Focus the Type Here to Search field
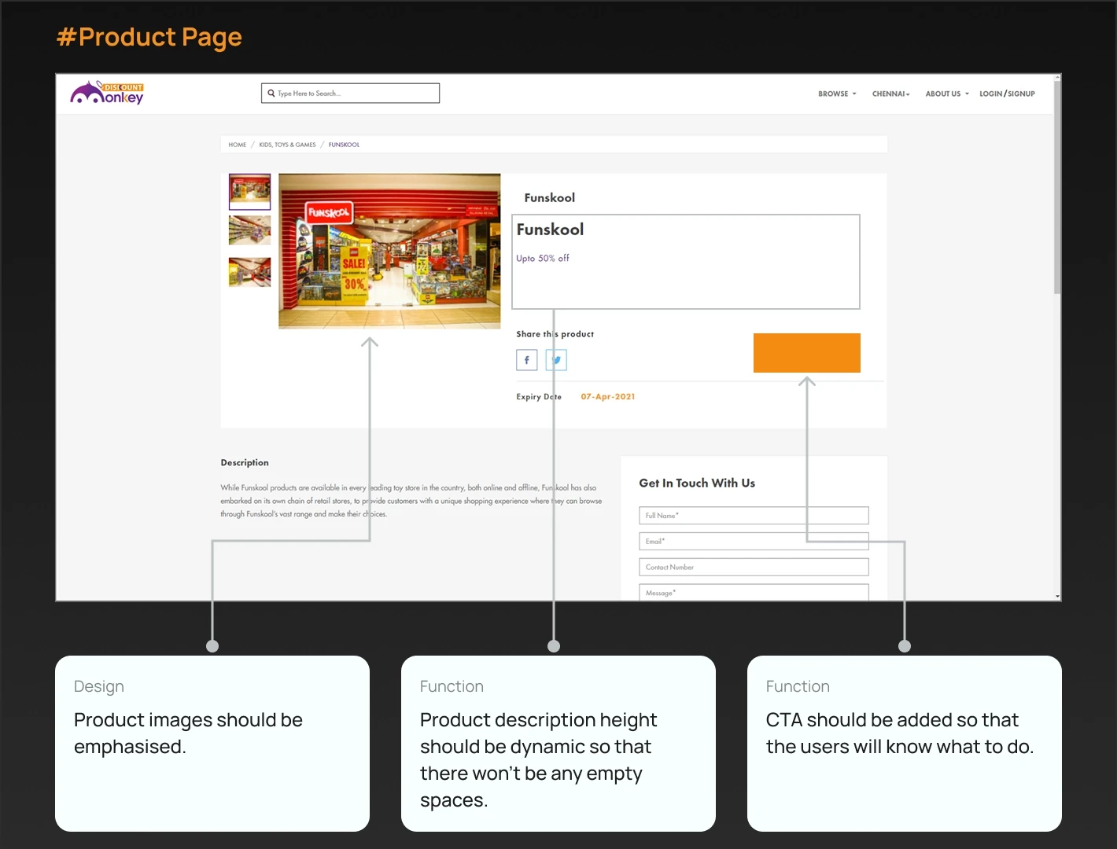The width and height of the screenshot is (1117, 849). click(350, 93)
